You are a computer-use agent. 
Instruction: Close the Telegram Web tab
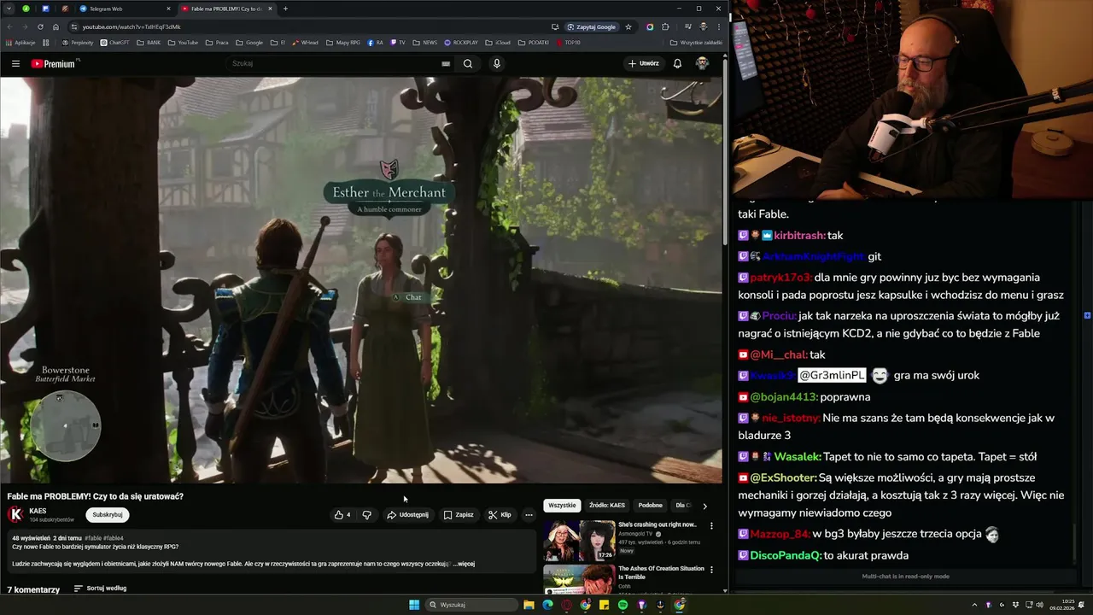168,9
